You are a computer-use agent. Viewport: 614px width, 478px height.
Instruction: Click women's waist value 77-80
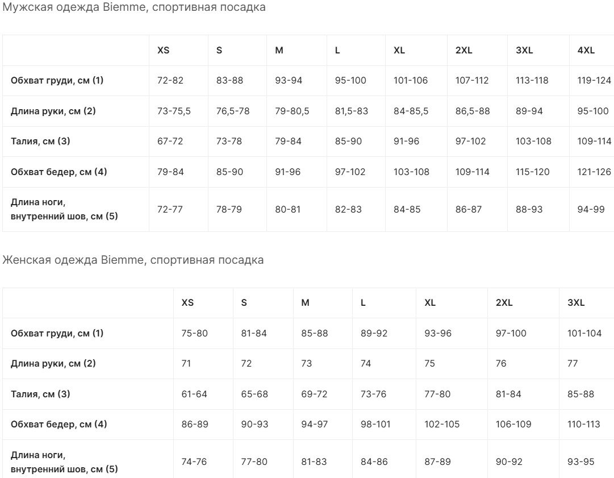click(437, 394)
